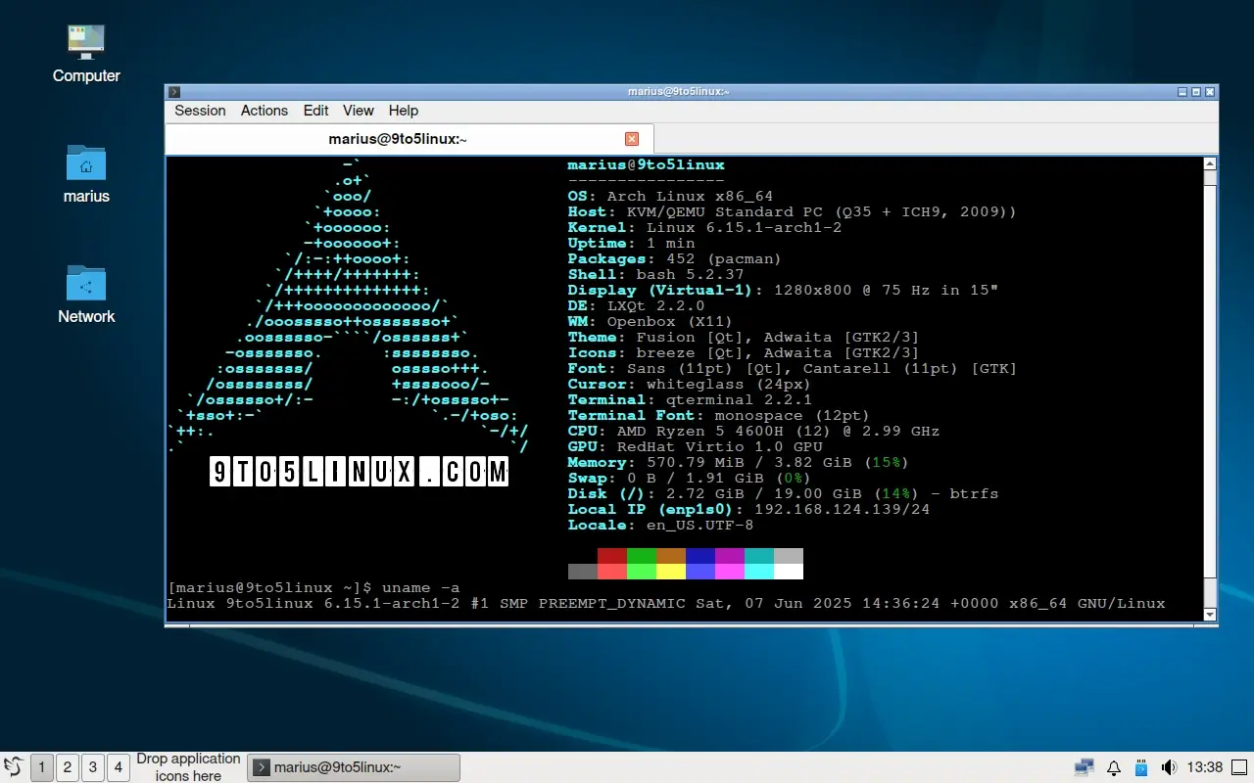Click the DE: LXQt 2.2.0 line
1254x783 pixels.
636,306
